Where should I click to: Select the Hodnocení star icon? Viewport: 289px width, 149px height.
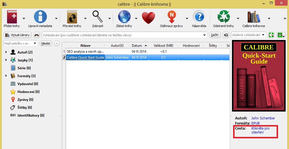point(13,92)
